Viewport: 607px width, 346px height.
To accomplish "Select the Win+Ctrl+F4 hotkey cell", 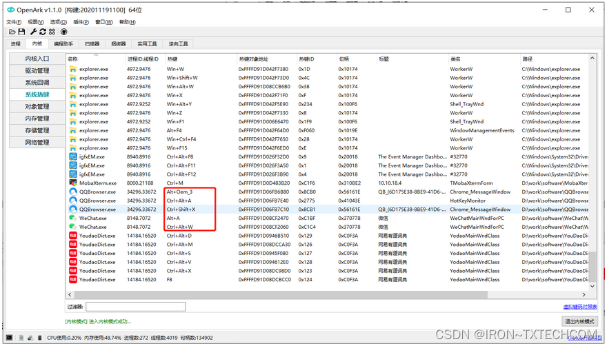I will [x=181, y=139].
